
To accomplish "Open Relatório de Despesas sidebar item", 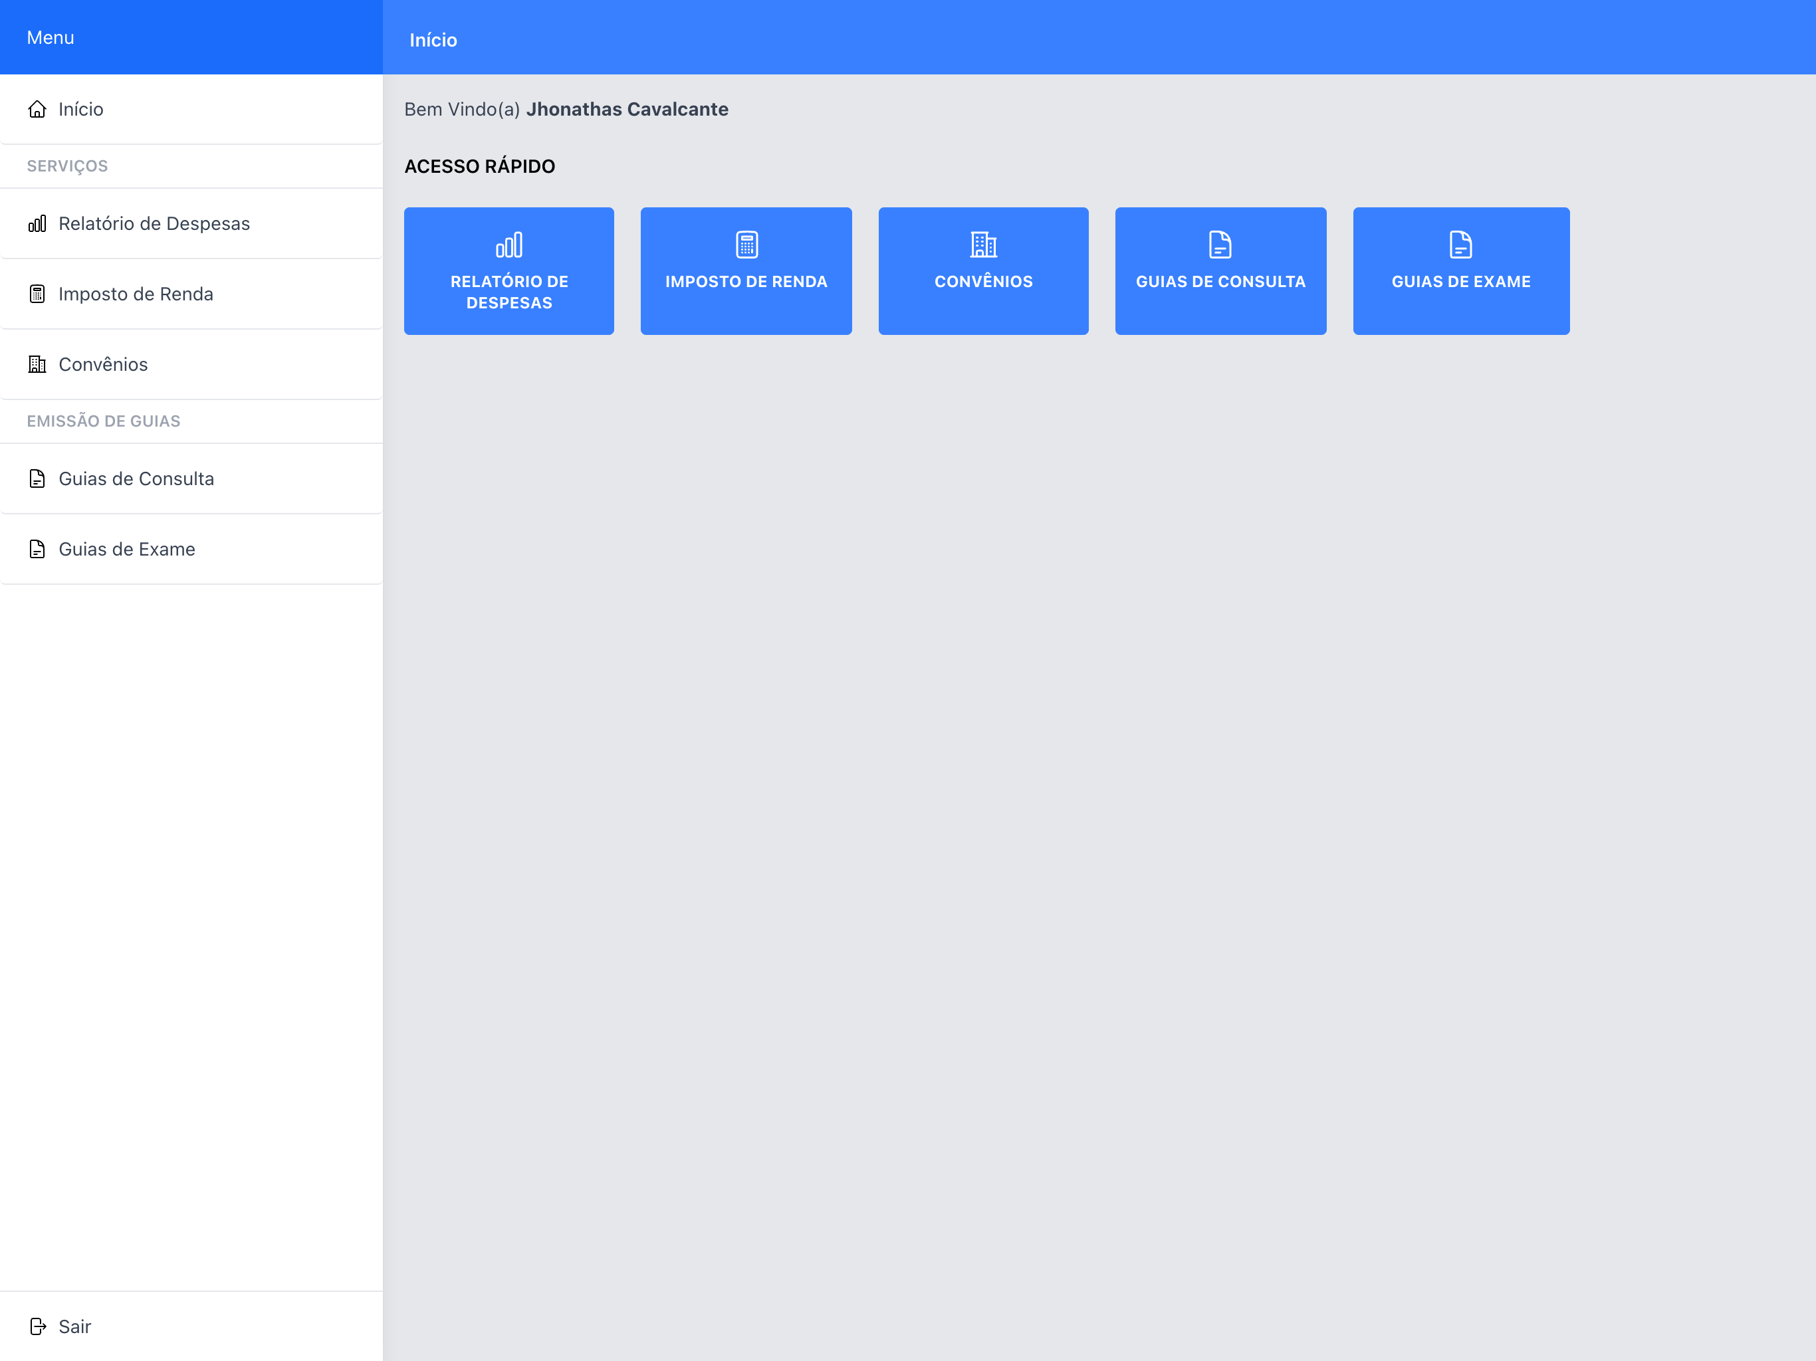I will point(191,223).
